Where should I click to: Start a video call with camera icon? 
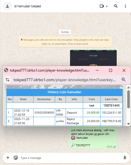(x=102, y=6)
